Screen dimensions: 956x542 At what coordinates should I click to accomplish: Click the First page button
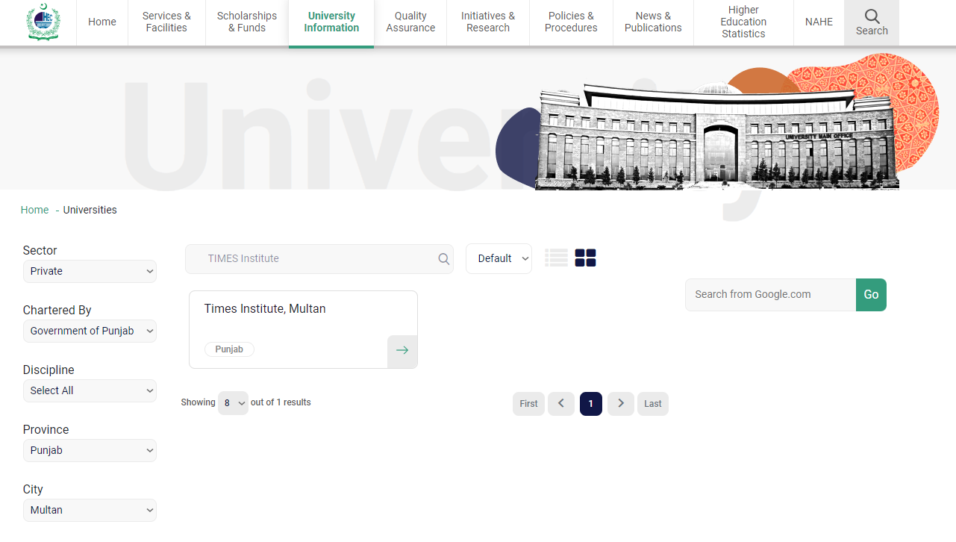pos(528,404)
